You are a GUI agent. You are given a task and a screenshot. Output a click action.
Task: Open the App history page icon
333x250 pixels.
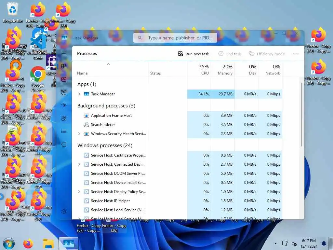64,92
